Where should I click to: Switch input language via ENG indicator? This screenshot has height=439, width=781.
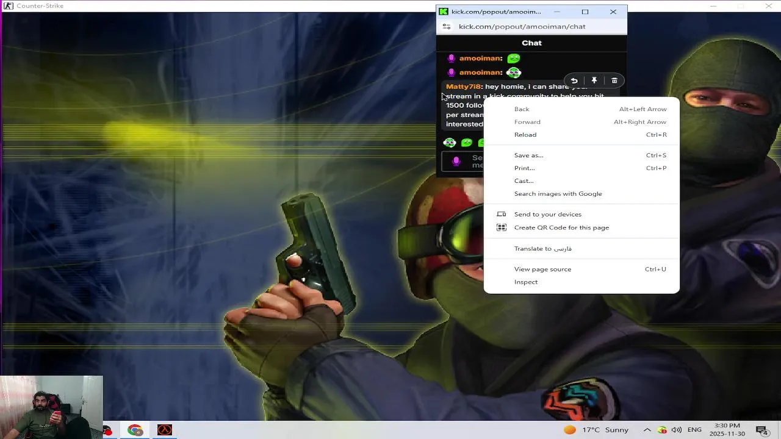694,430
